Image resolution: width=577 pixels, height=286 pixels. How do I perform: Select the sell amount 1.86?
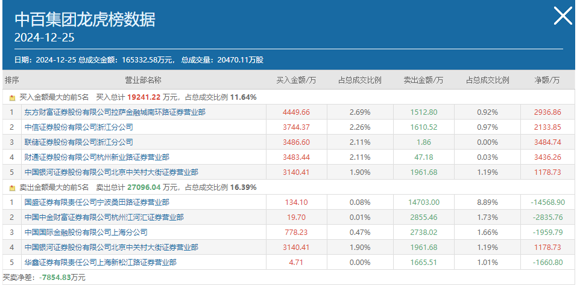click(423, 142)
